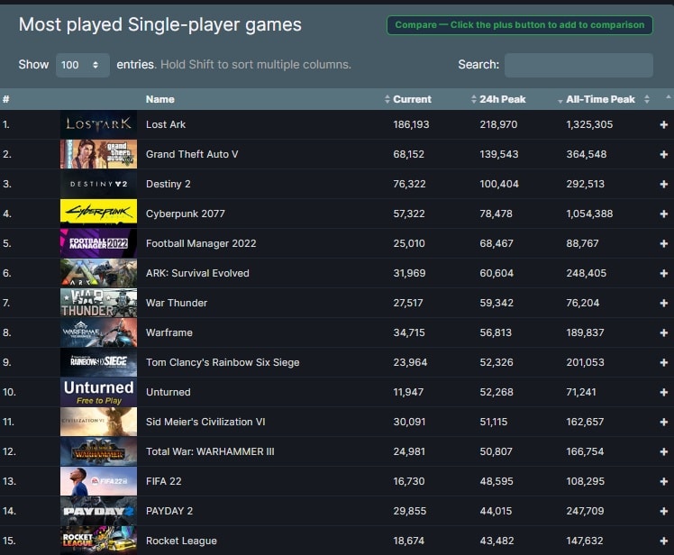This screenshot has height=555, width=674.
Task: Open the Cyberpunk 2077 name link
Action: 186,214
